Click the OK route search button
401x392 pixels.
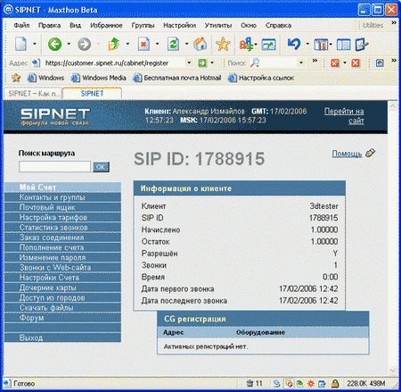[101, 167]
